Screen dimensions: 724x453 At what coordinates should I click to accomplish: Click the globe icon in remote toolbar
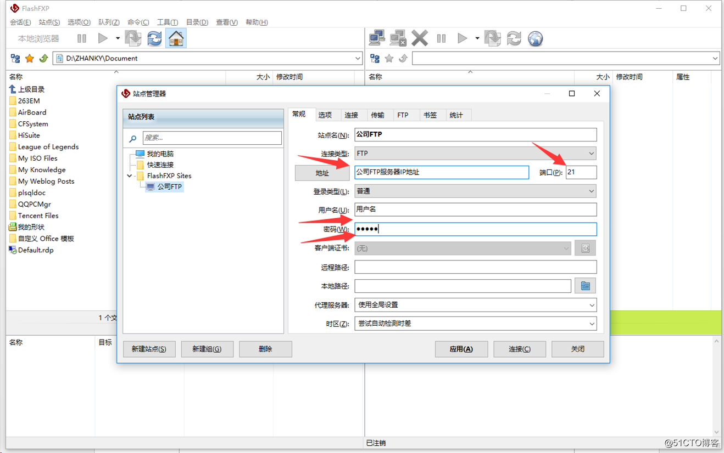[536, 38]
